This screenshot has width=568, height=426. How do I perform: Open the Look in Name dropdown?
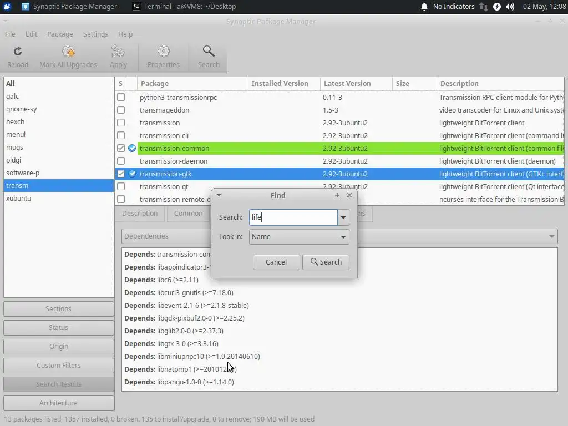(x=299, y=236)
